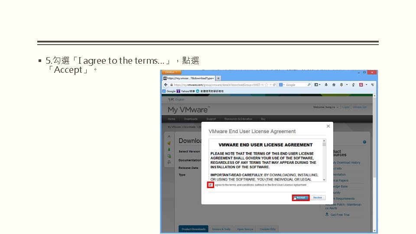Click page scrollbar up arrow
Image resolution: width=416 pixels, height=234 pixels.
tap(374, 96)
